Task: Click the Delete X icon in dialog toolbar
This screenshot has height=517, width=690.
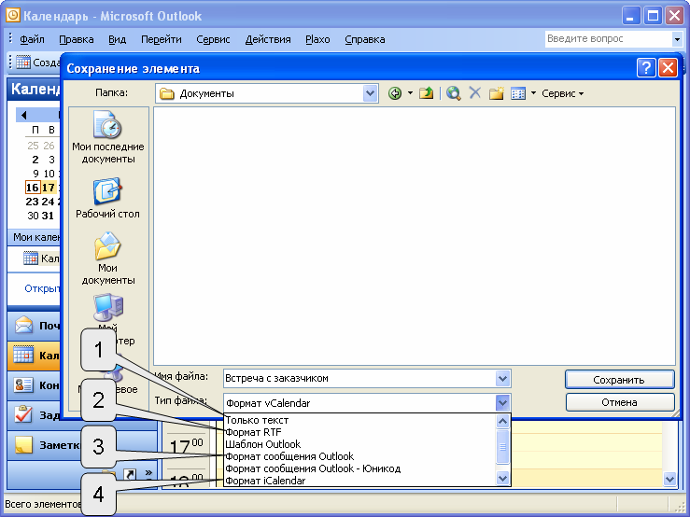Action: tap(475, 92)
